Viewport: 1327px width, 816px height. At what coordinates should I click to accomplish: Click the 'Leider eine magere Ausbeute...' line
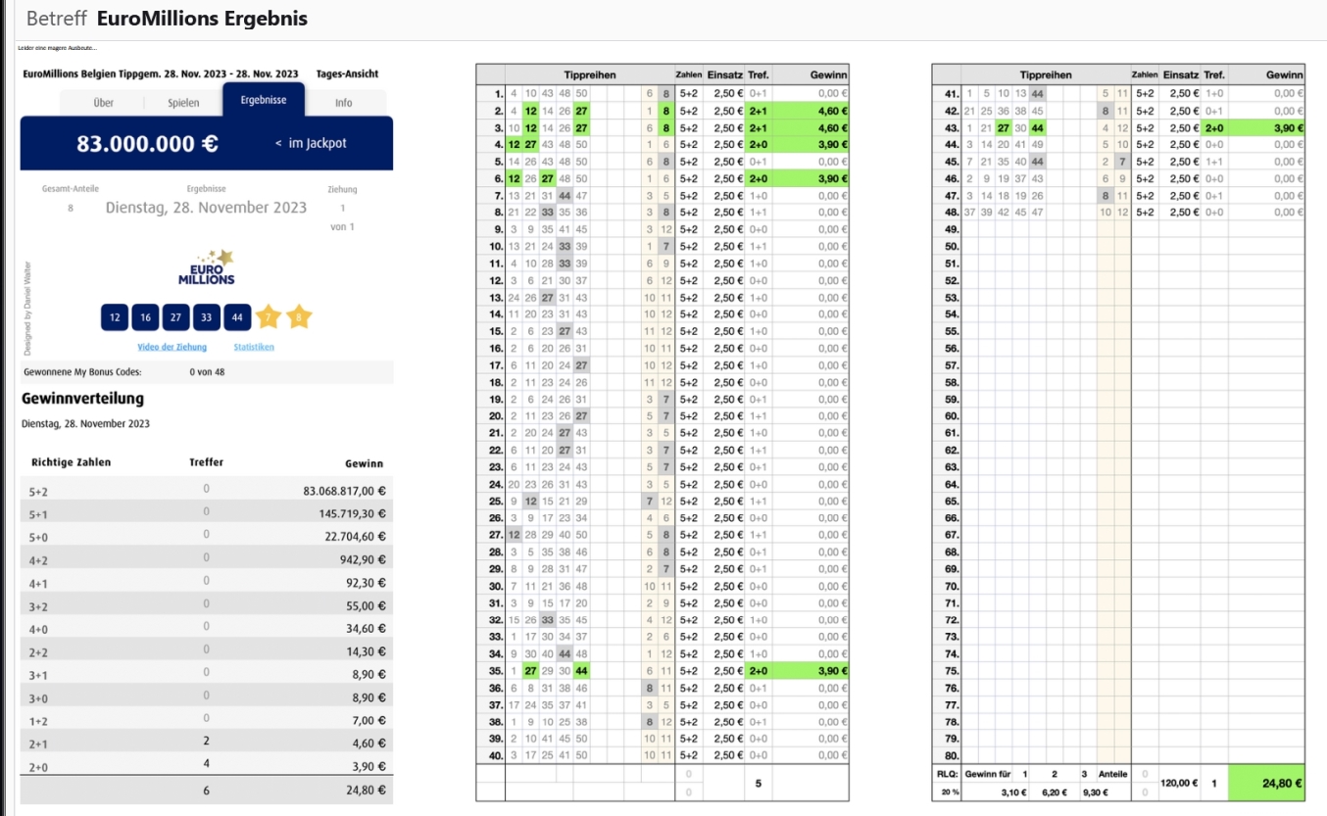coord(57,48)
